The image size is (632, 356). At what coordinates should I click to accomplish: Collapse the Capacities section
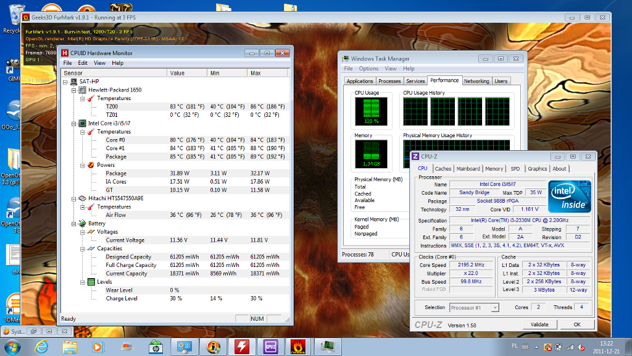point(82,249)
